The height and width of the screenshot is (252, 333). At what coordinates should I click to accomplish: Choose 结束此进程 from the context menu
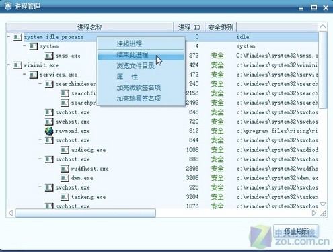coord(141,55)
